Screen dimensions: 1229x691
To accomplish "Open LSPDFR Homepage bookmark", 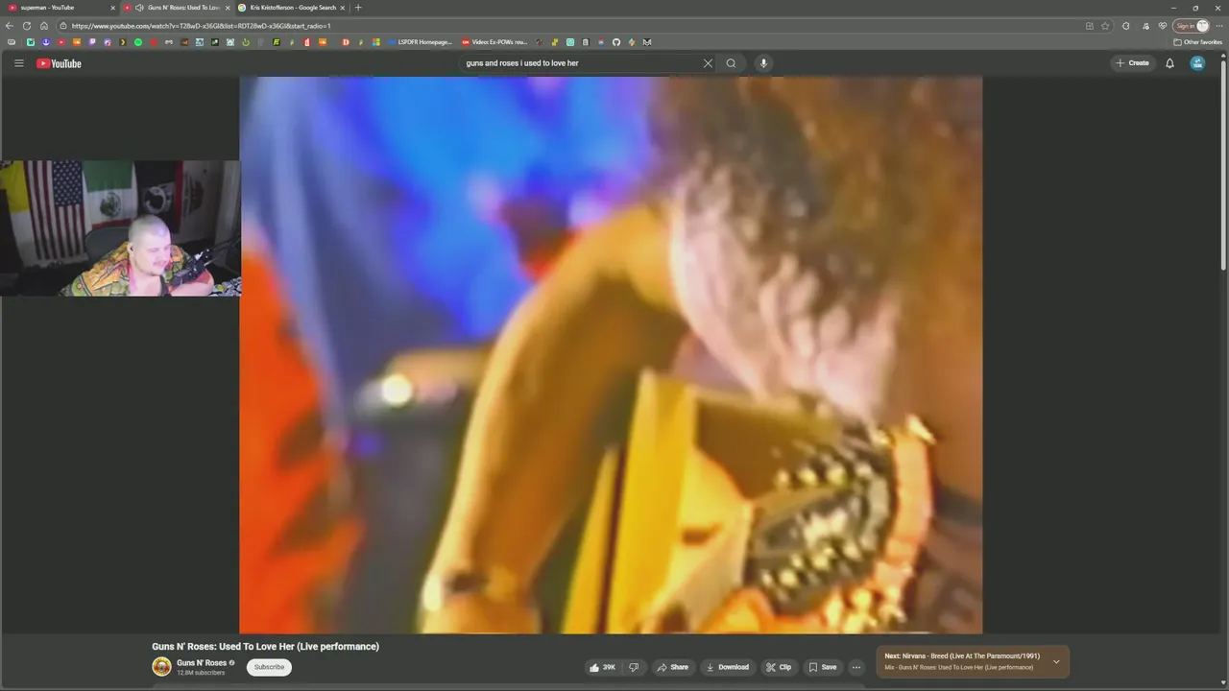I will tap(419, 42).
